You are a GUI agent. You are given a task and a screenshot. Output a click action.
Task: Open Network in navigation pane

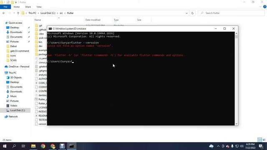pyautogui.click(x=13, y=117)
